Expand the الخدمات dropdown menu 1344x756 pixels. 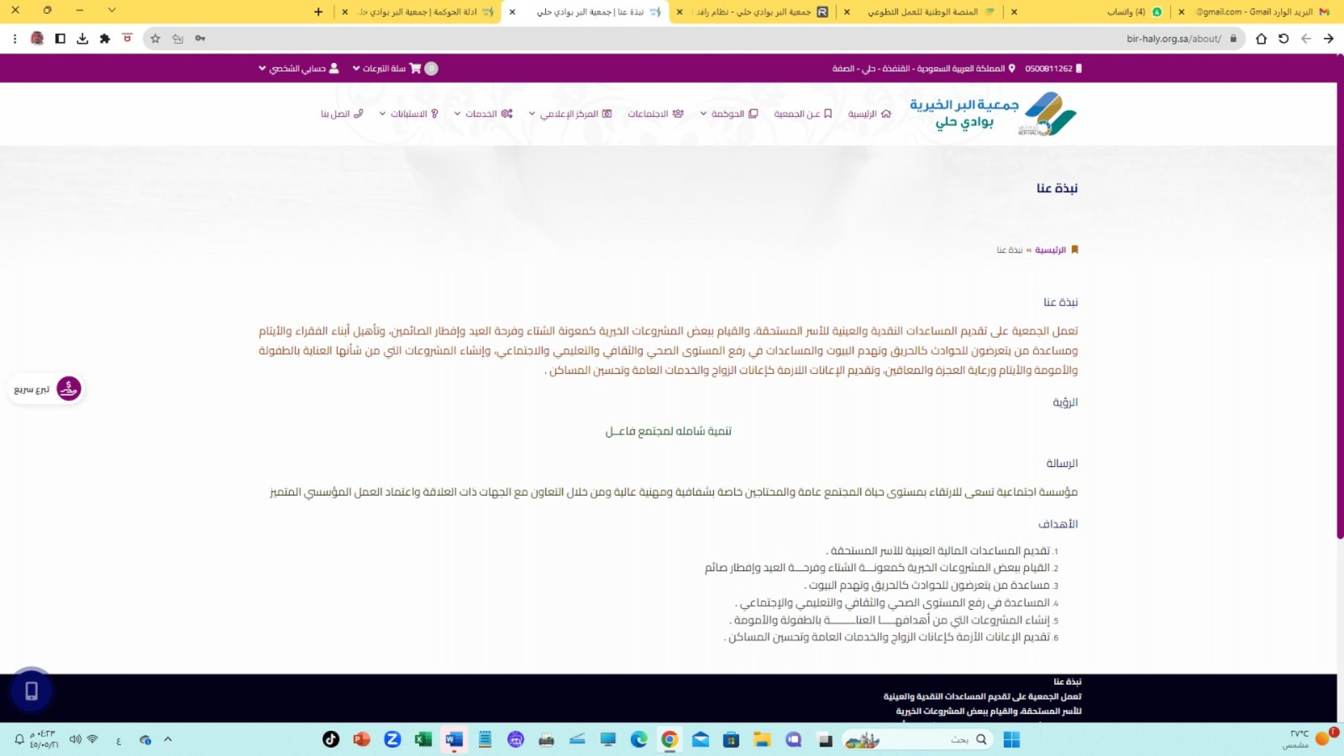483,113
